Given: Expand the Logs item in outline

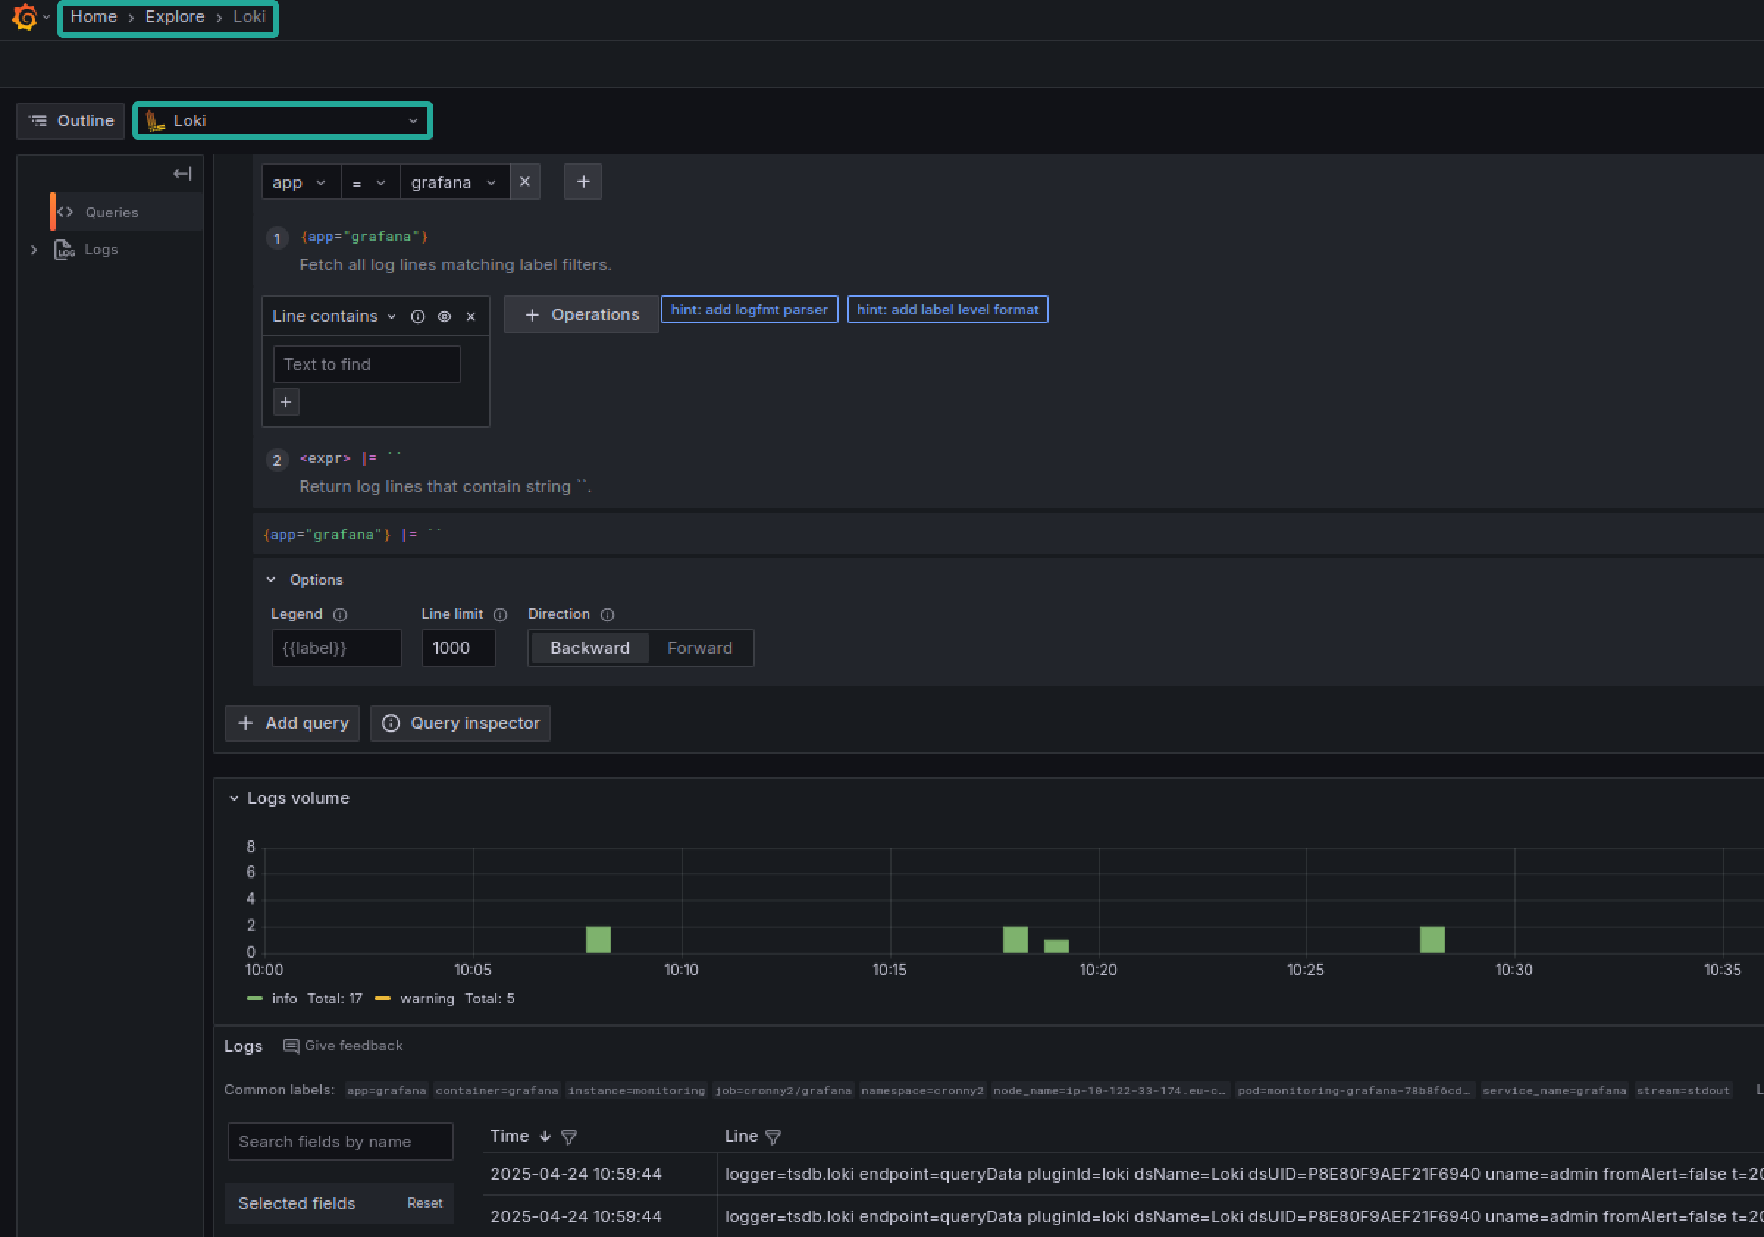Looking at the screenshot, I should coord(34,250).
